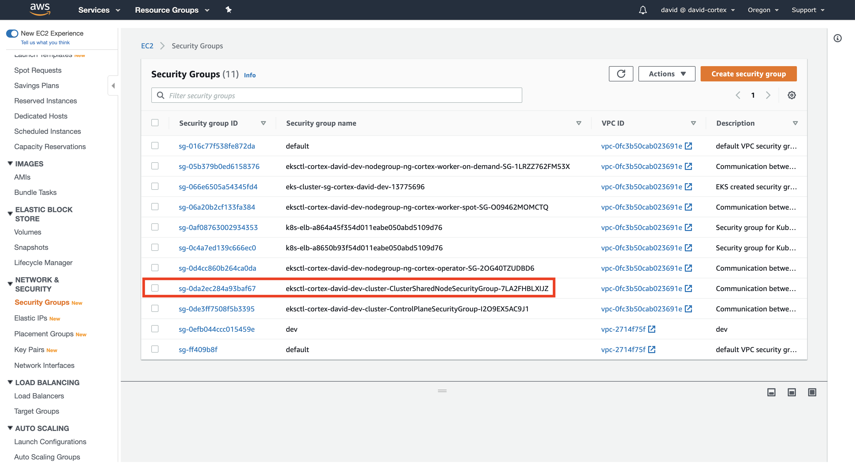Collapse the left navigation sidebar

point(113,86)
